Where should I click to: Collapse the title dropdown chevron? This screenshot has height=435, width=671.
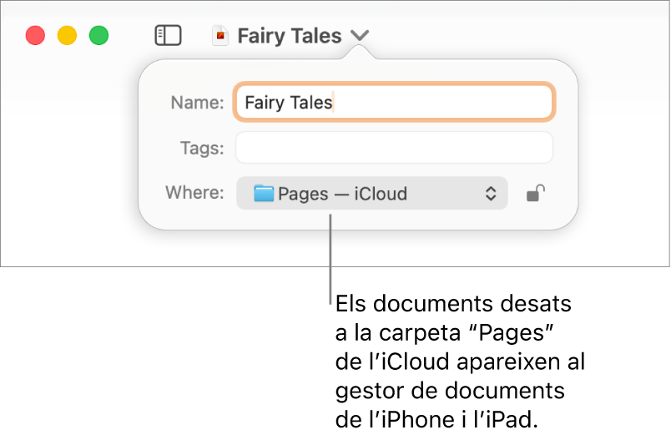tap(360, 35)
